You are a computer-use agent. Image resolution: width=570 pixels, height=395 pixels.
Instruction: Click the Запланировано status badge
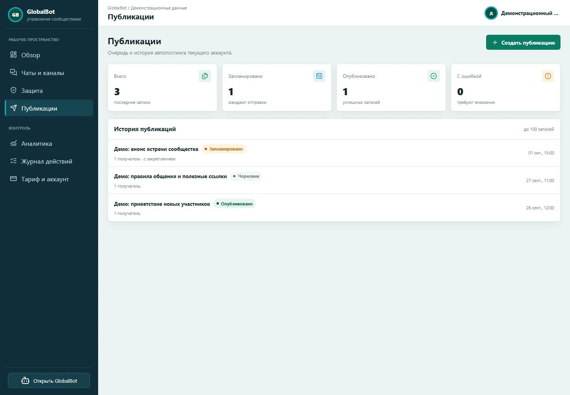pos(224,149)
